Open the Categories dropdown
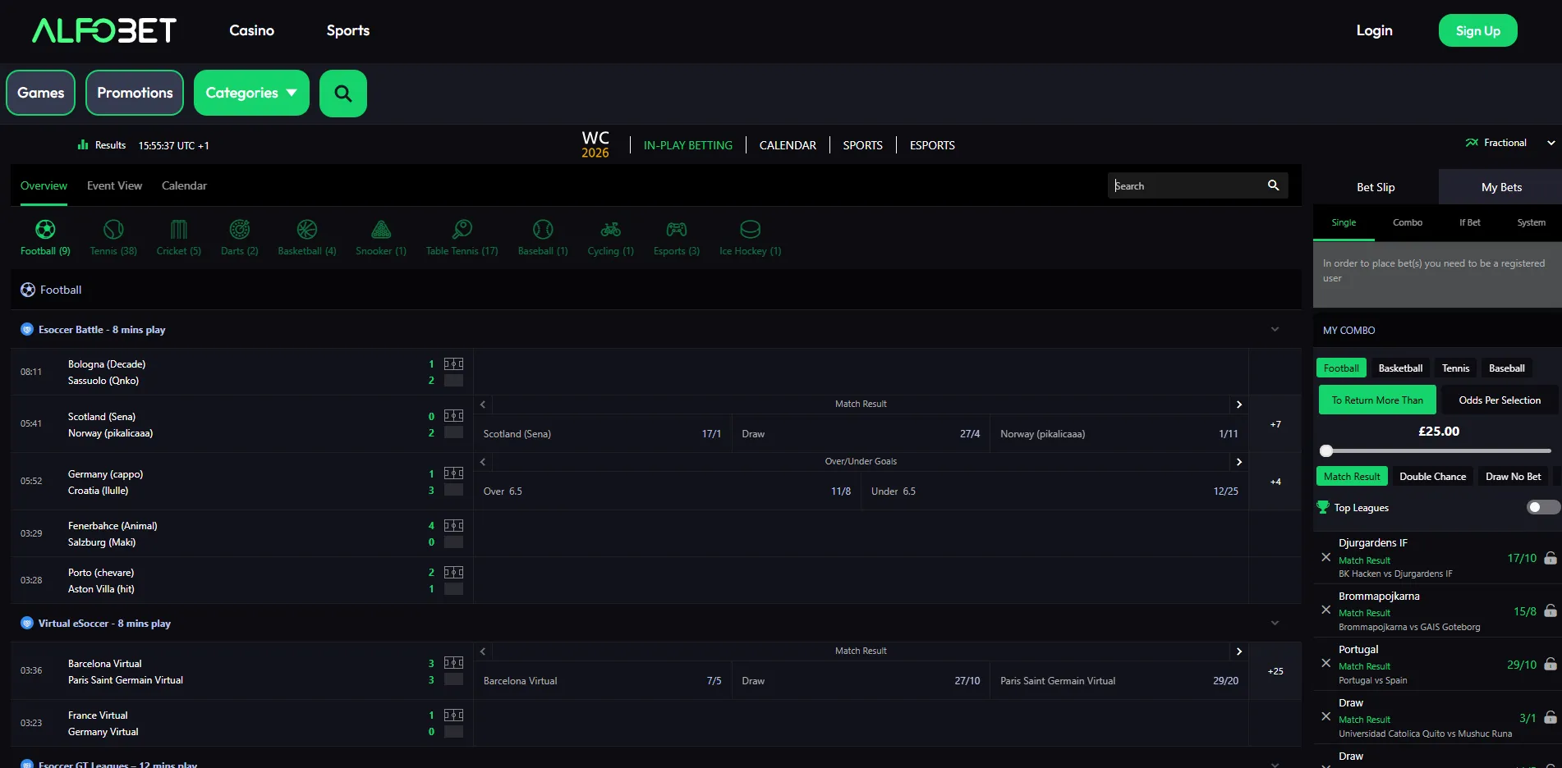The image size is (1562, 768). (x=251, y=93)
